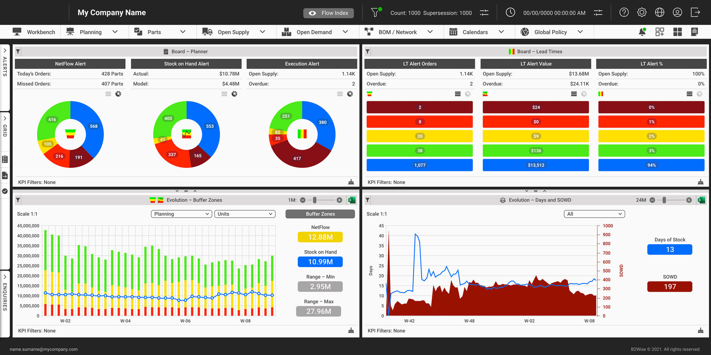Click the Buffer Zones button

(x=320, y=214)
